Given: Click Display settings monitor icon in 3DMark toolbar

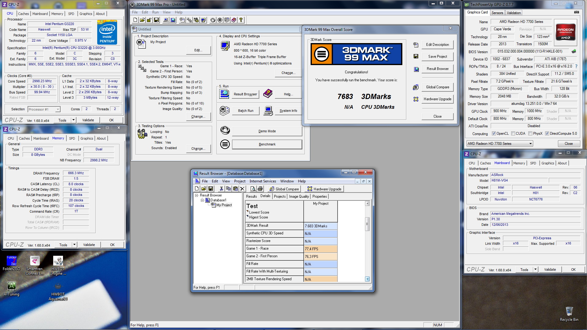Looking at the screenshot, I should click(x=203, y=20).
